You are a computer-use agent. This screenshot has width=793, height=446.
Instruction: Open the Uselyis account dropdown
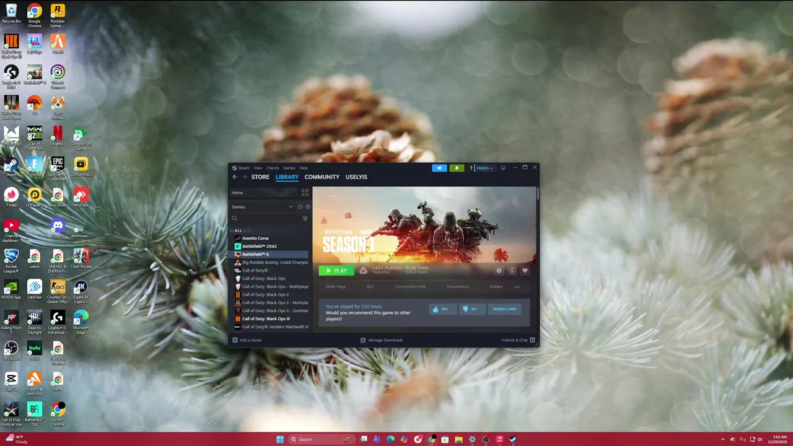[484, 168]
